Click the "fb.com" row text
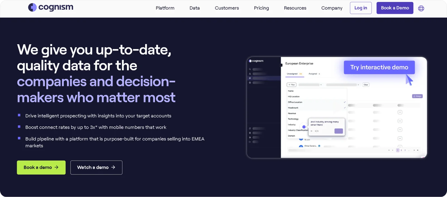The width and height of the screenshot is (447, 197). 307,140
